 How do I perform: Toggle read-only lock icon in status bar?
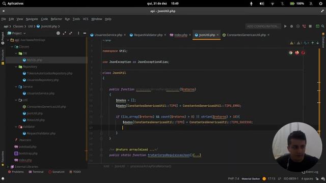tap(317, 178)
